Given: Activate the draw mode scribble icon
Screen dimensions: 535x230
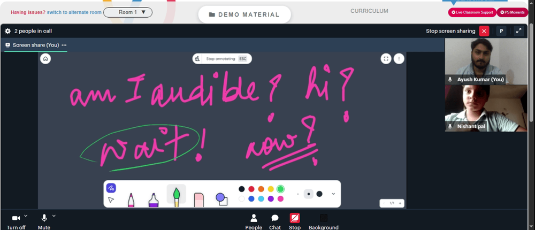Looking at the screenshot, I should [x=111, y=188].
